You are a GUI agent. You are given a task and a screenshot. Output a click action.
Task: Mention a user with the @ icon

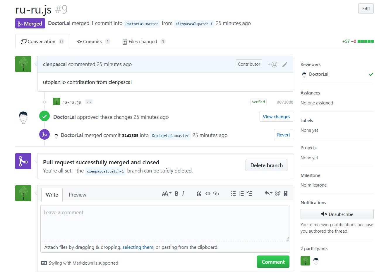pyautogui.click(x=277, y=193)
